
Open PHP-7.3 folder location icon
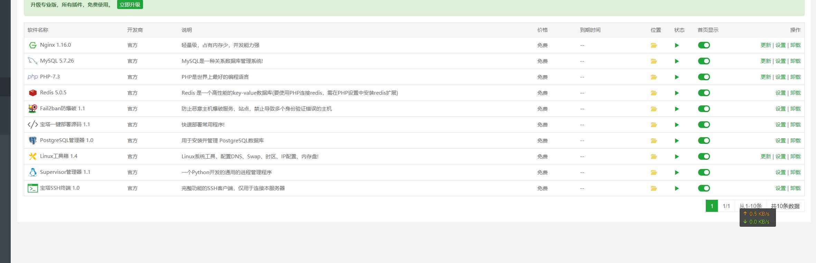point(654,77)
